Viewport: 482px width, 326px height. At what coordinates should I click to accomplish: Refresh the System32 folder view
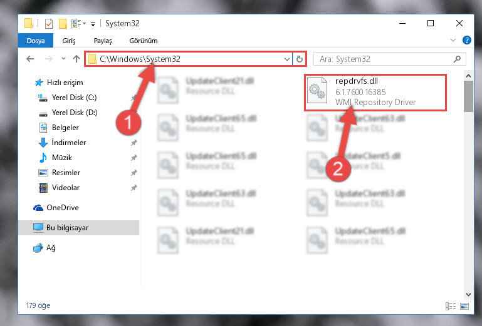(x=300, y=59)
